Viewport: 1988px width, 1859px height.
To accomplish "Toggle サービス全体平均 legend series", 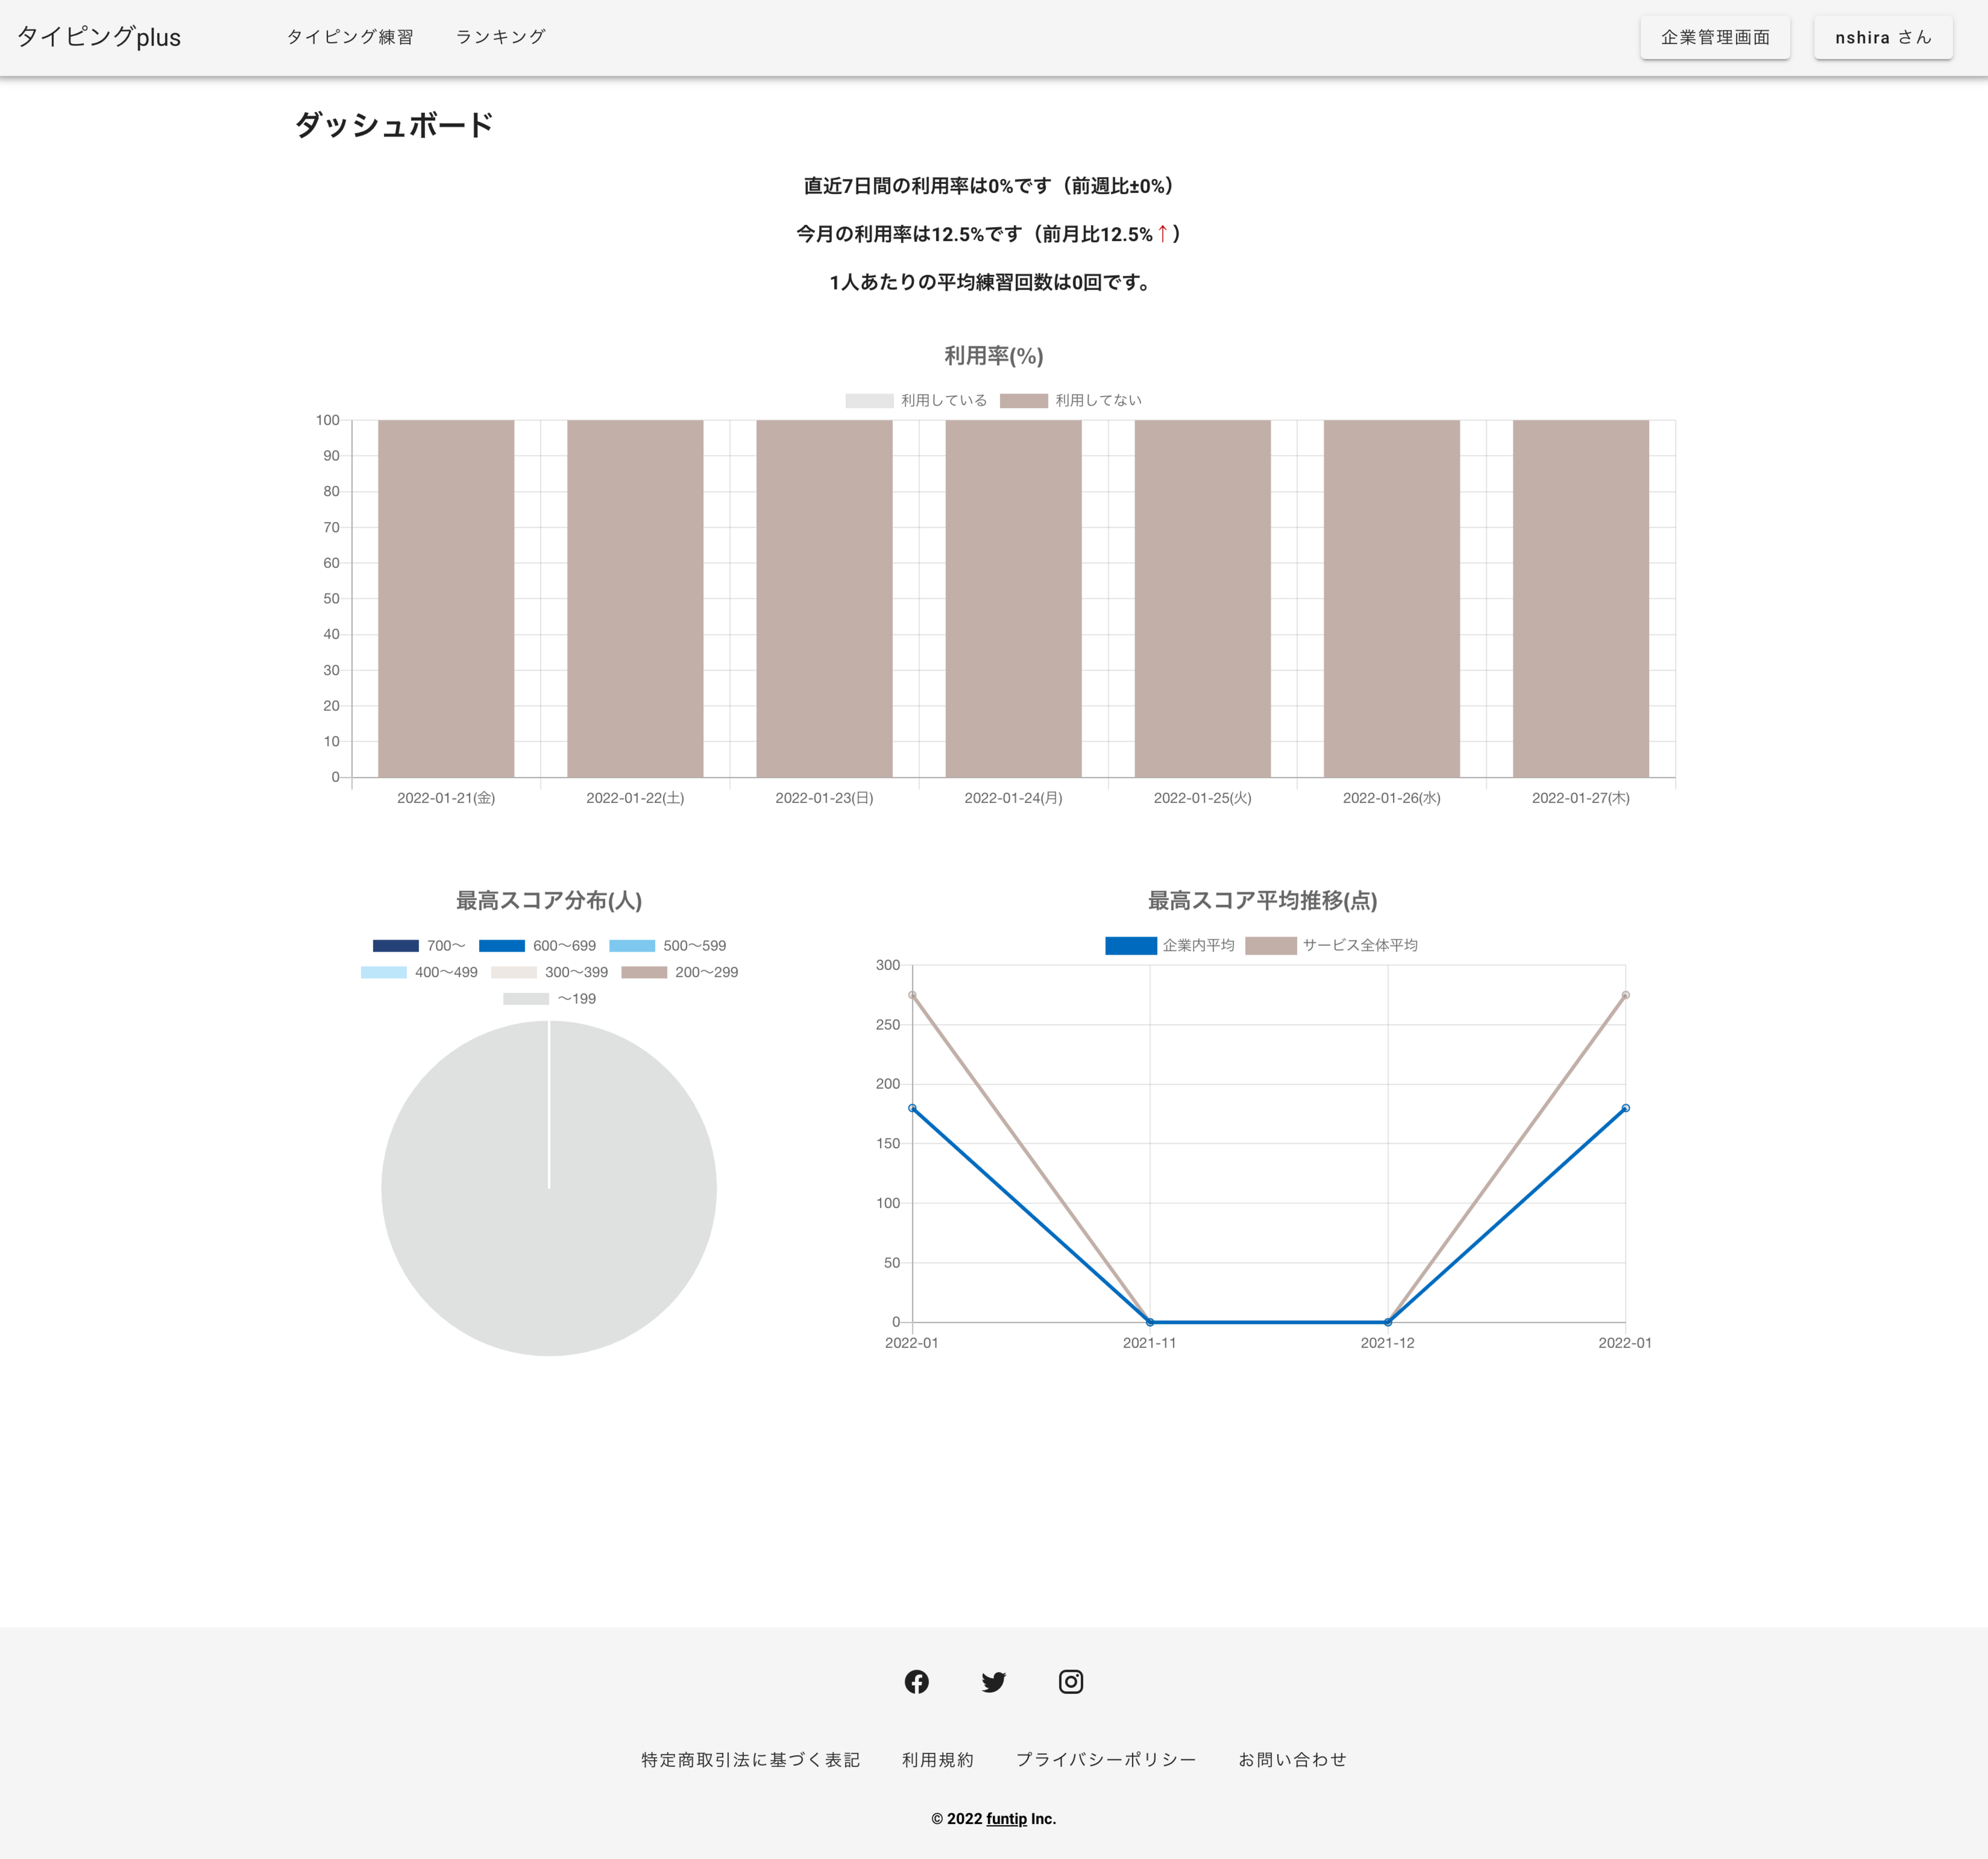I will pyautogui.click(x=1270, y=946).
